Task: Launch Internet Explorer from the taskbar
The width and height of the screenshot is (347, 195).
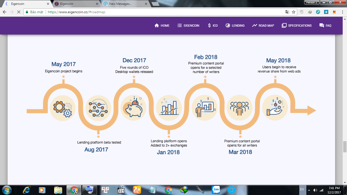Action: point(26,190)
